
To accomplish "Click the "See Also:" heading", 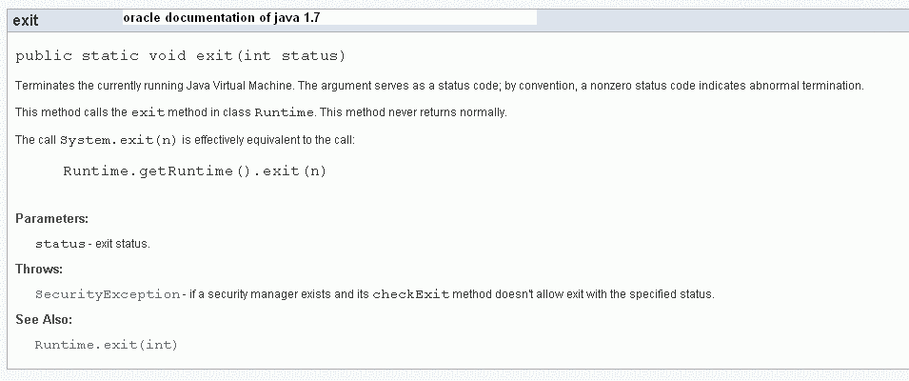I will point(44,319).
